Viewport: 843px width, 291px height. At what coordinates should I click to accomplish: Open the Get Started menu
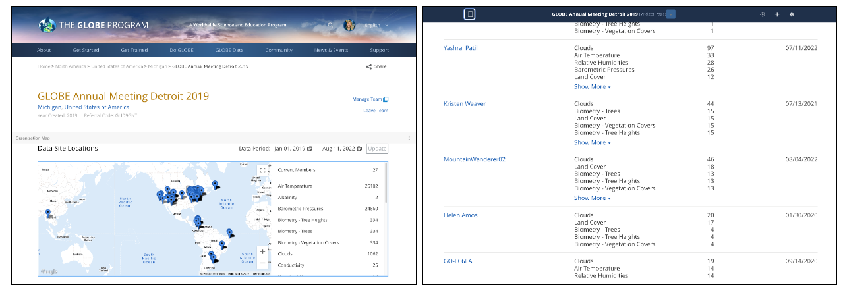[86, 50]
